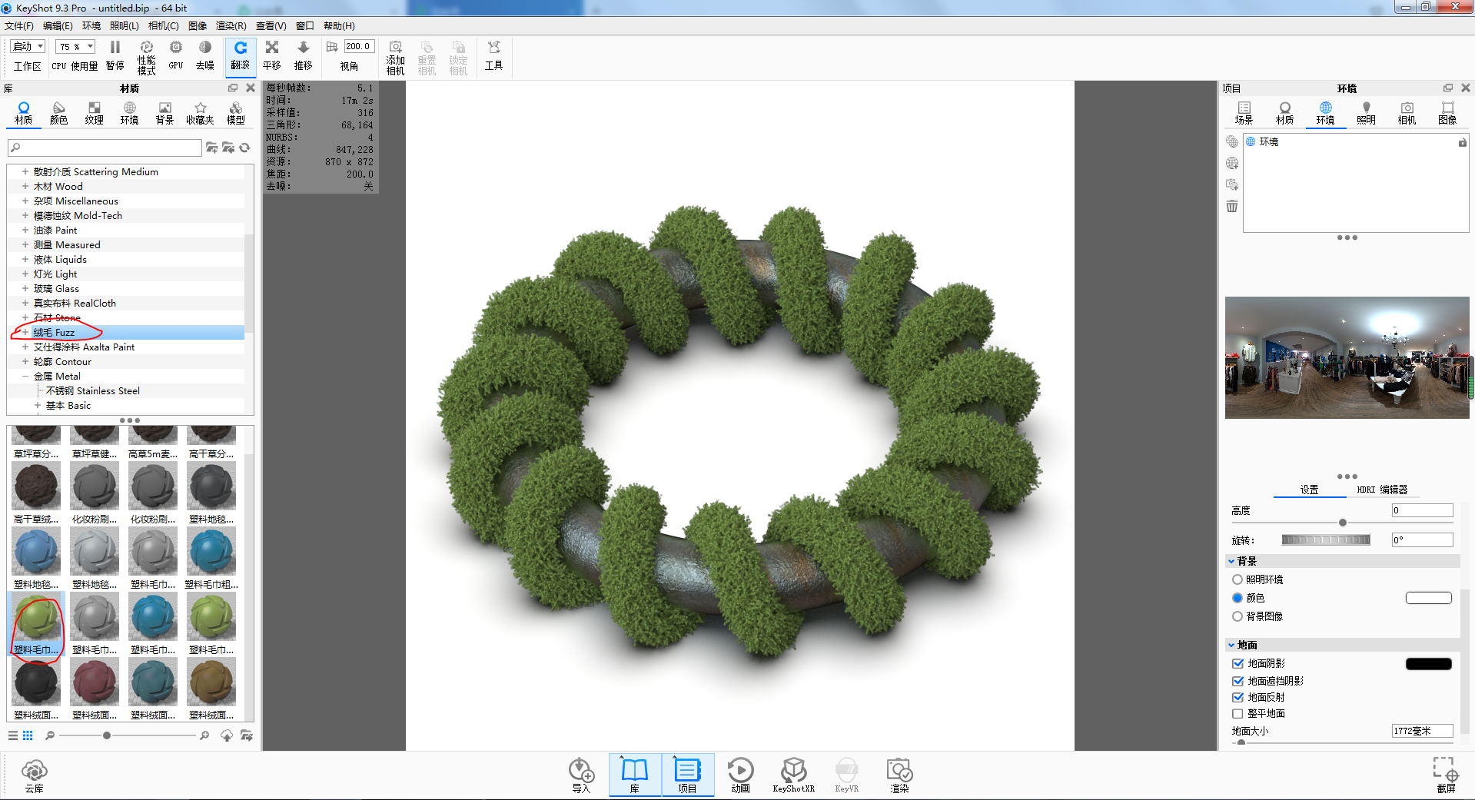Click the material search input field

[105, 148]
